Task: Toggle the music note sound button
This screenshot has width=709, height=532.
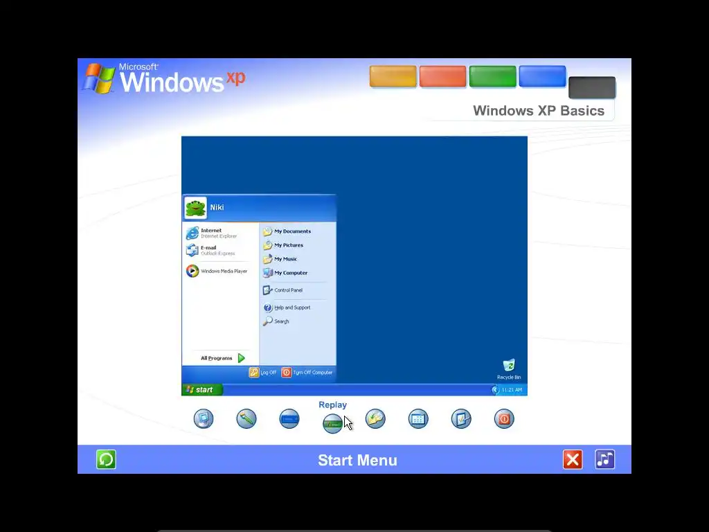Action: coord(605,459)
